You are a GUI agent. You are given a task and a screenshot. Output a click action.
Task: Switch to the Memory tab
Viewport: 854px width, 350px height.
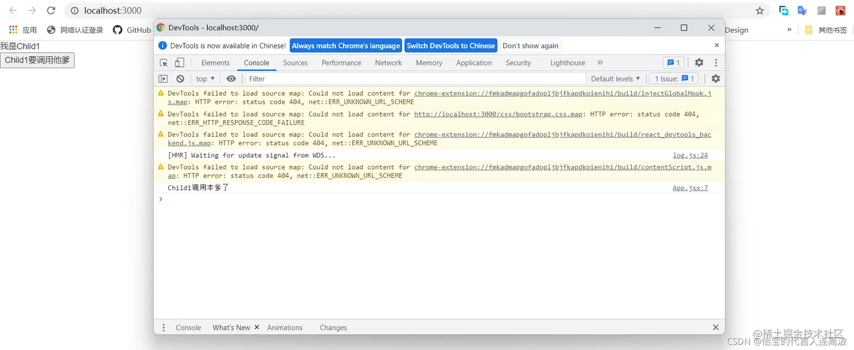coord(429,63)
